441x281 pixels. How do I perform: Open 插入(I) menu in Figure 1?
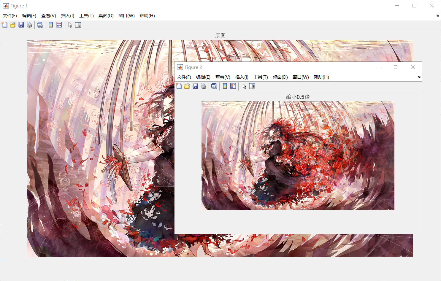point(68,16)
